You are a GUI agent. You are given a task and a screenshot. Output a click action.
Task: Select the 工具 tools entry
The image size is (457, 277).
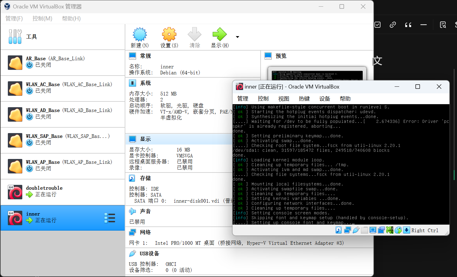(x=63, y=37)
